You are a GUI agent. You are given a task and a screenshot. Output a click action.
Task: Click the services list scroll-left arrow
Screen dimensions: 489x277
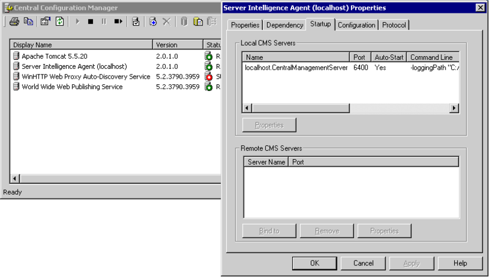[15, 179]
